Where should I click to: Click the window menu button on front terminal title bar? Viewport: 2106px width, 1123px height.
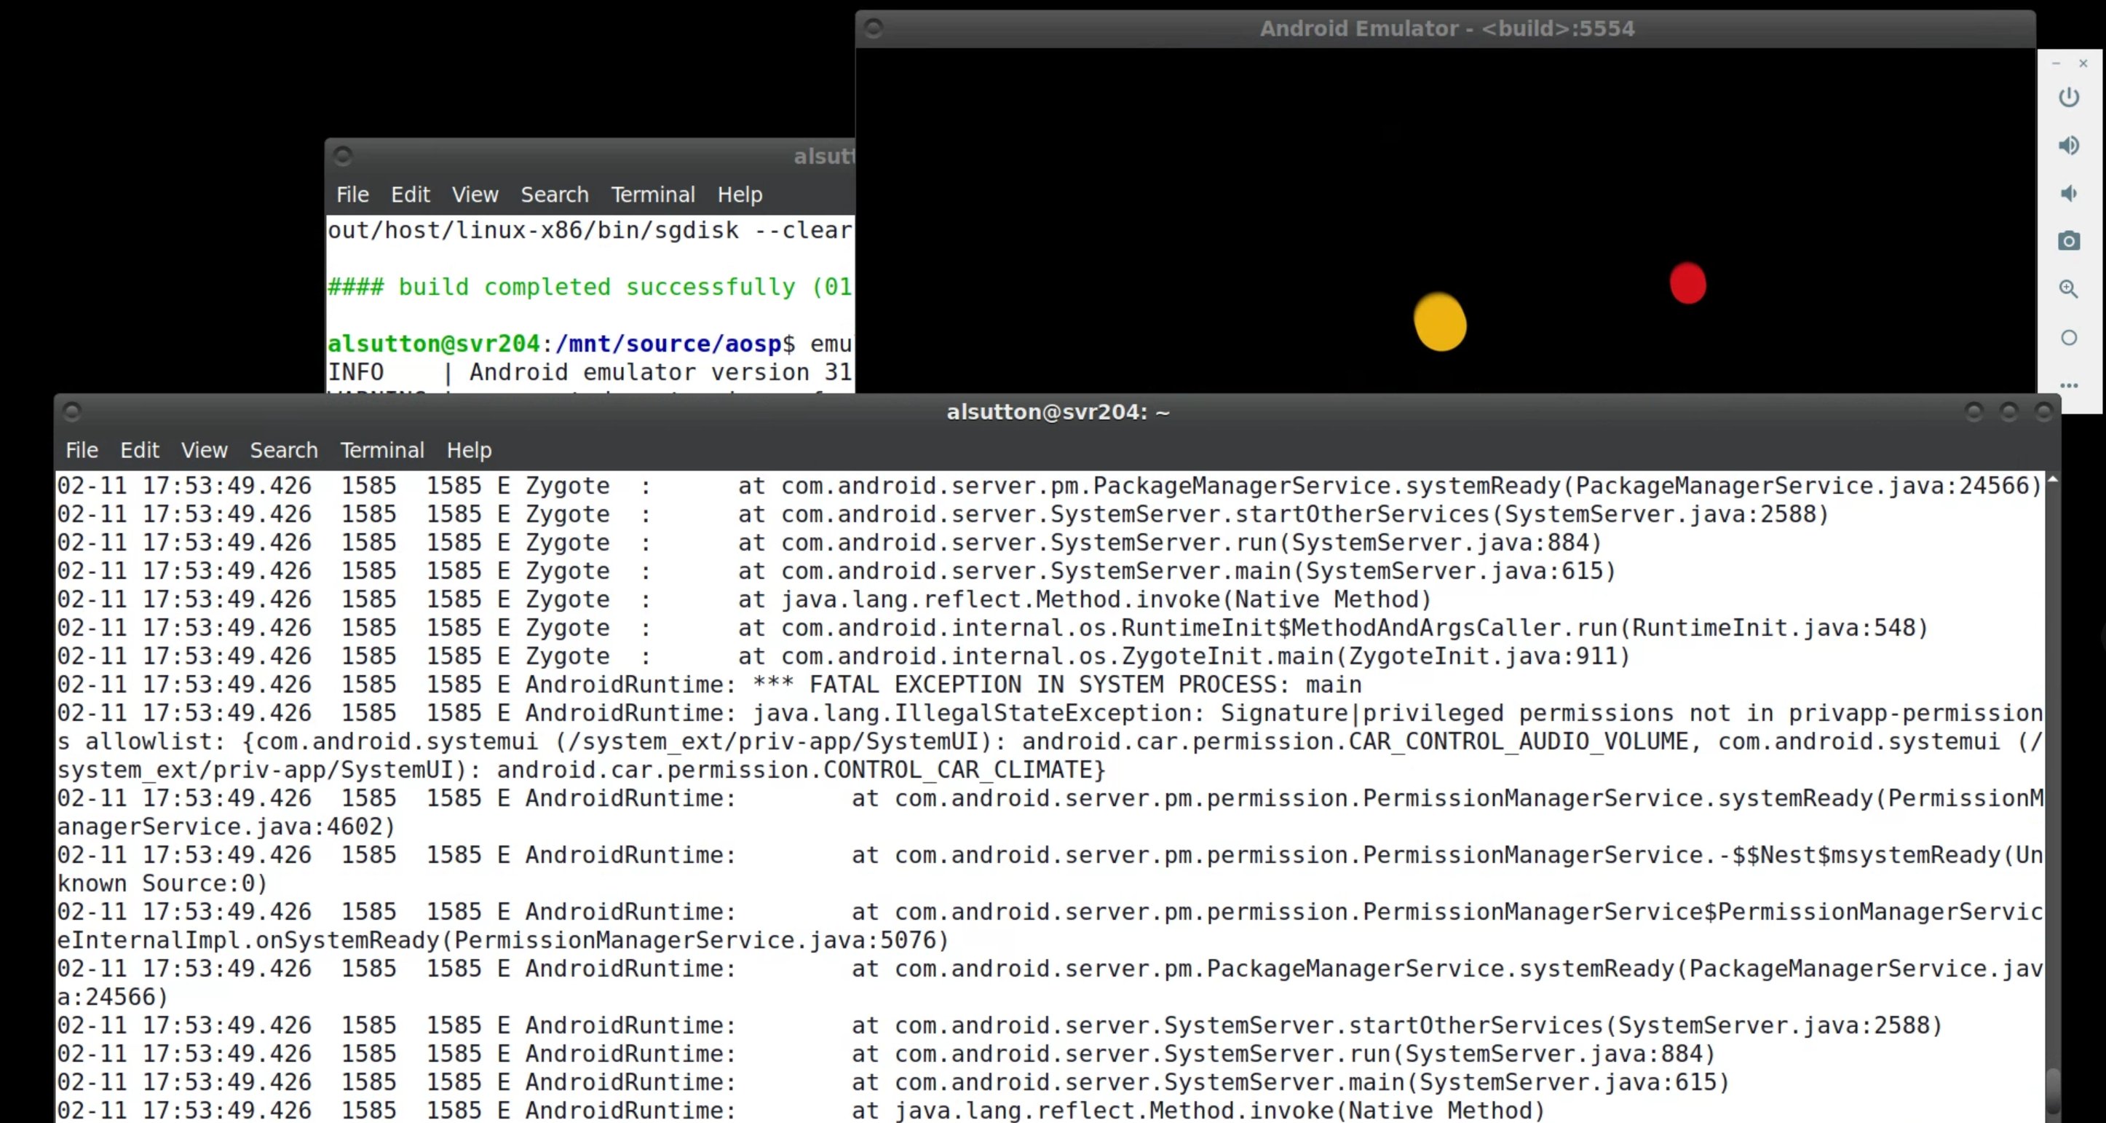71,411
